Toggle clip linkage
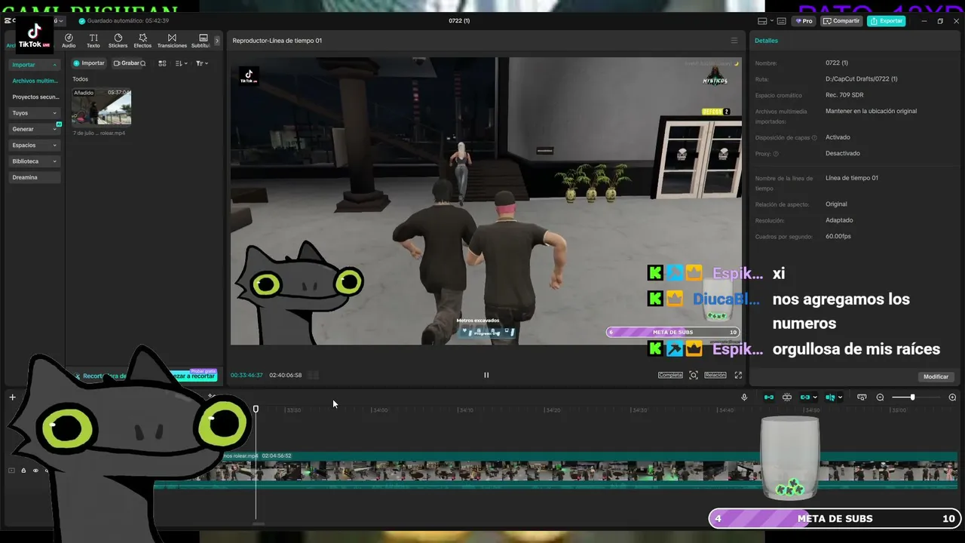This screenshot has width=965, height=543. click(805, 397)
